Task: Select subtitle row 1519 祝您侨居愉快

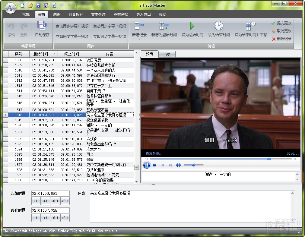Action: coord(71,120)
